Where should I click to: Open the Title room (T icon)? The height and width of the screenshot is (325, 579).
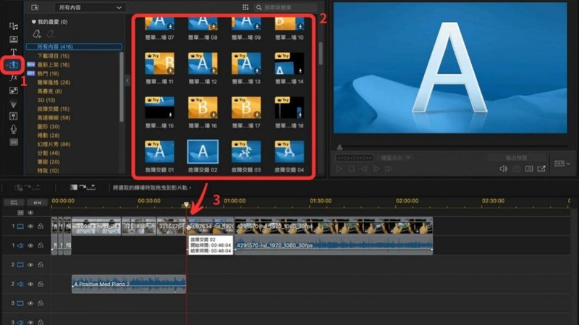pos(14,52)
